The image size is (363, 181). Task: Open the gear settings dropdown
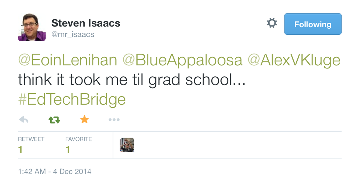[272, 23]
